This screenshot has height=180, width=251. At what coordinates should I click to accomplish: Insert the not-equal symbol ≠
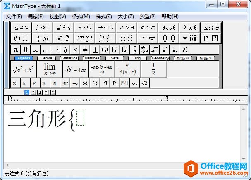click(85, 50)
